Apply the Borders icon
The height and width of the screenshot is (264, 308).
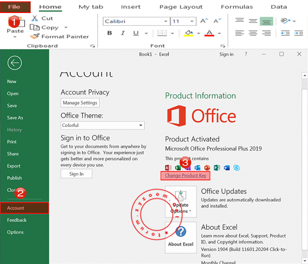click(162, 33)
